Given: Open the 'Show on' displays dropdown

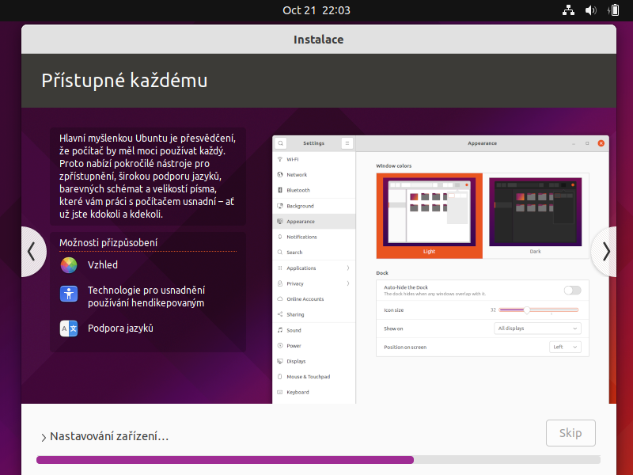Looking at the screenshot, I should [537, 328].
